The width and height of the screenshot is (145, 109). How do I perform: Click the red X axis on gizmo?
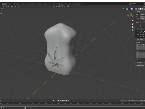coord(133,16)
